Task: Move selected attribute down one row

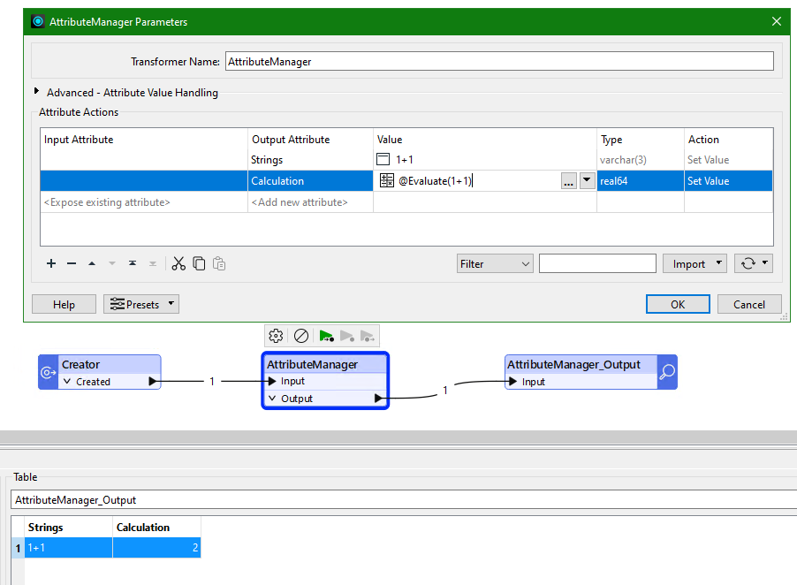Action: click(112, 263)
